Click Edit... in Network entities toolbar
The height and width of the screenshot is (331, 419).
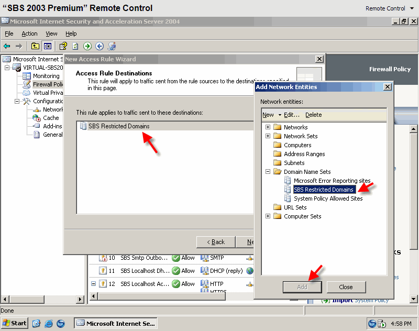292,115
